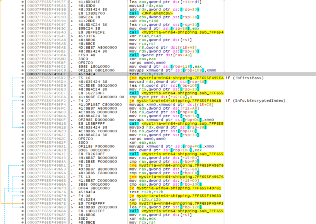316x224 pixels.
Task: Select 'mov r8,qword ptr ds:[r15+A8]' instruction
Action: 162,47
